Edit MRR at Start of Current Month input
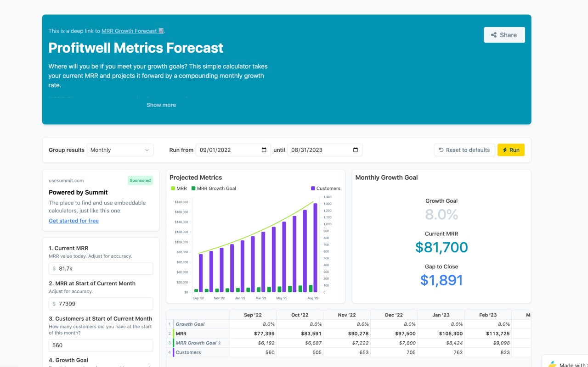Viewport: 588px width, 367px height. tap(101, 304)
